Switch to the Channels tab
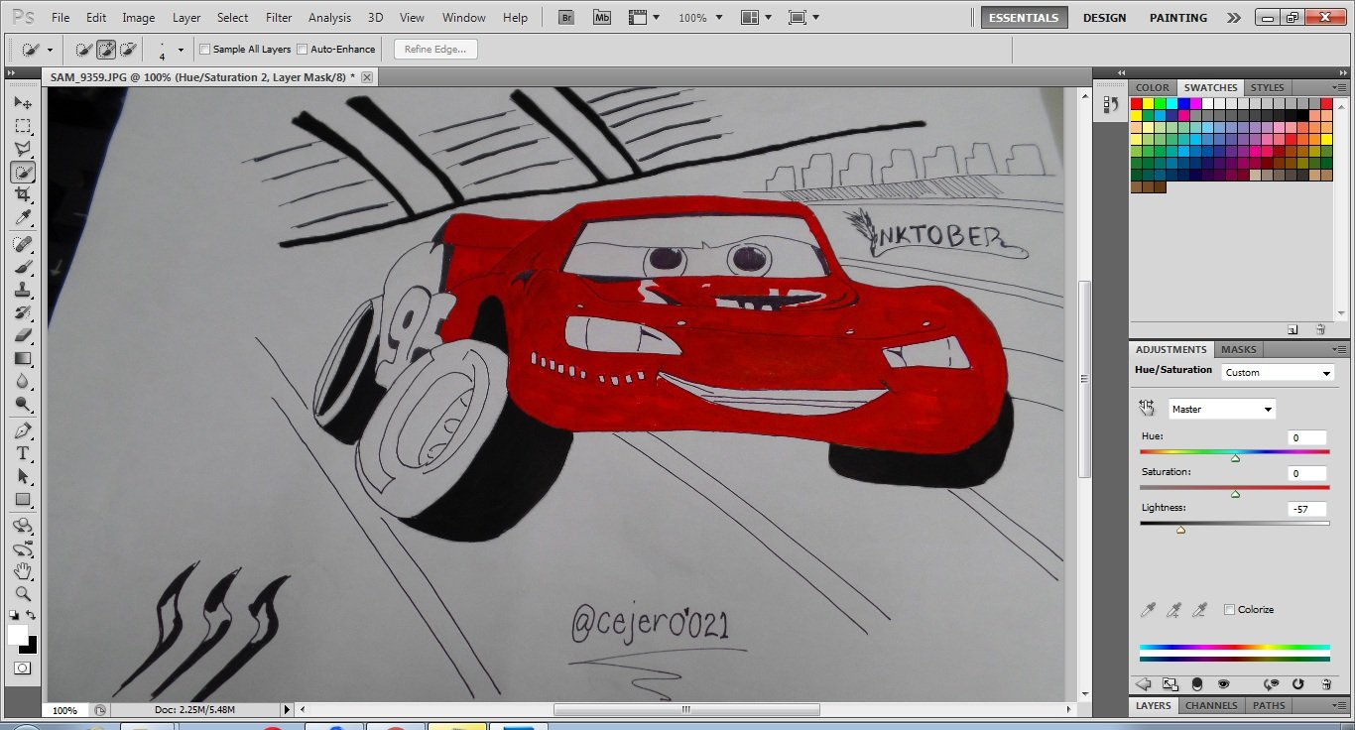Image resolution: width=1355 pixels, height=730 pixels. tap(1211, 705)
